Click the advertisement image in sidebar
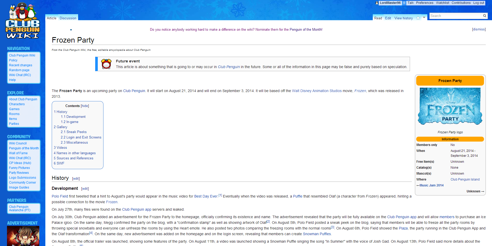The height and width of the screenshot is (246, 492). [23, 236]
